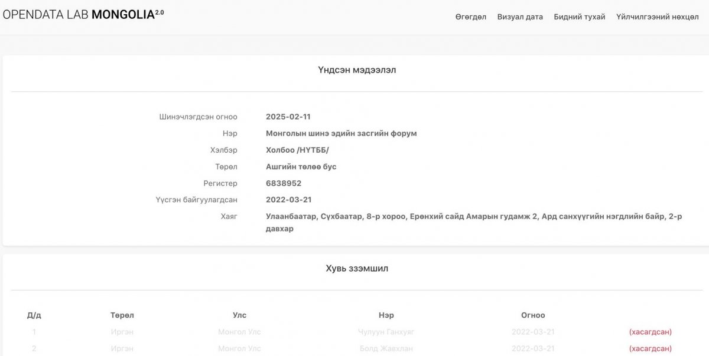Click the Огноо column header
Viewport: 709px width, 356px height.
[x=533, y=315]
